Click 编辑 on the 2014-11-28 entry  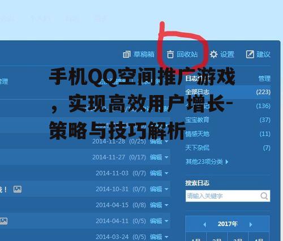coord(156,141)
